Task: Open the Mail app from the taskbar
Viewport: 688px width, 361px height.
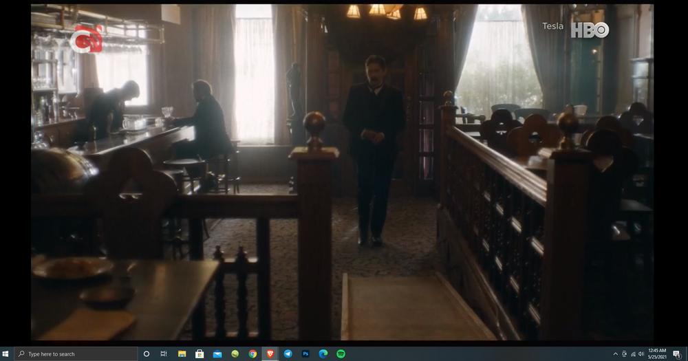Action: (217, 353)
